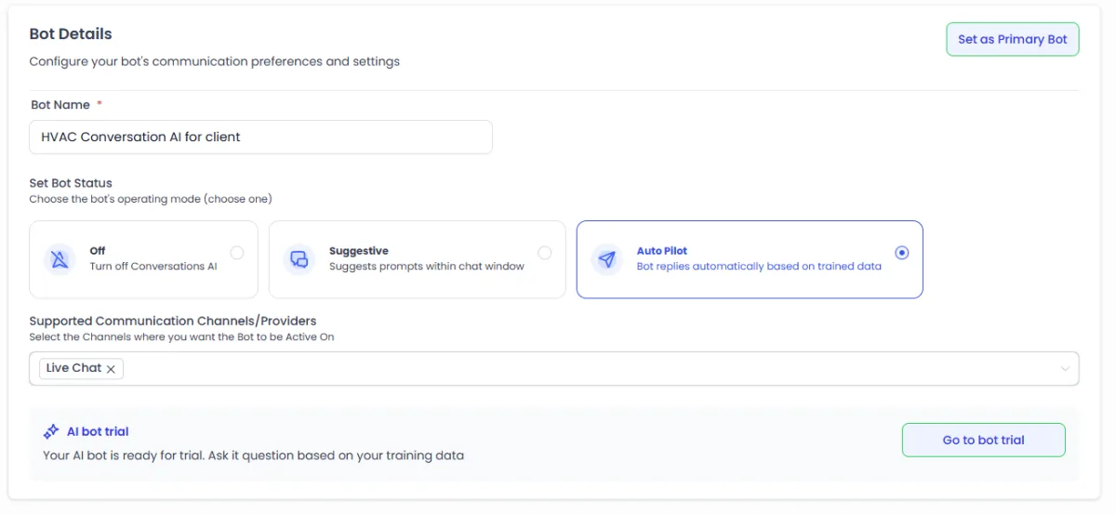1116x514 pixels.
Task: Click the Set Bot Status label
Action: click(71, 183)
